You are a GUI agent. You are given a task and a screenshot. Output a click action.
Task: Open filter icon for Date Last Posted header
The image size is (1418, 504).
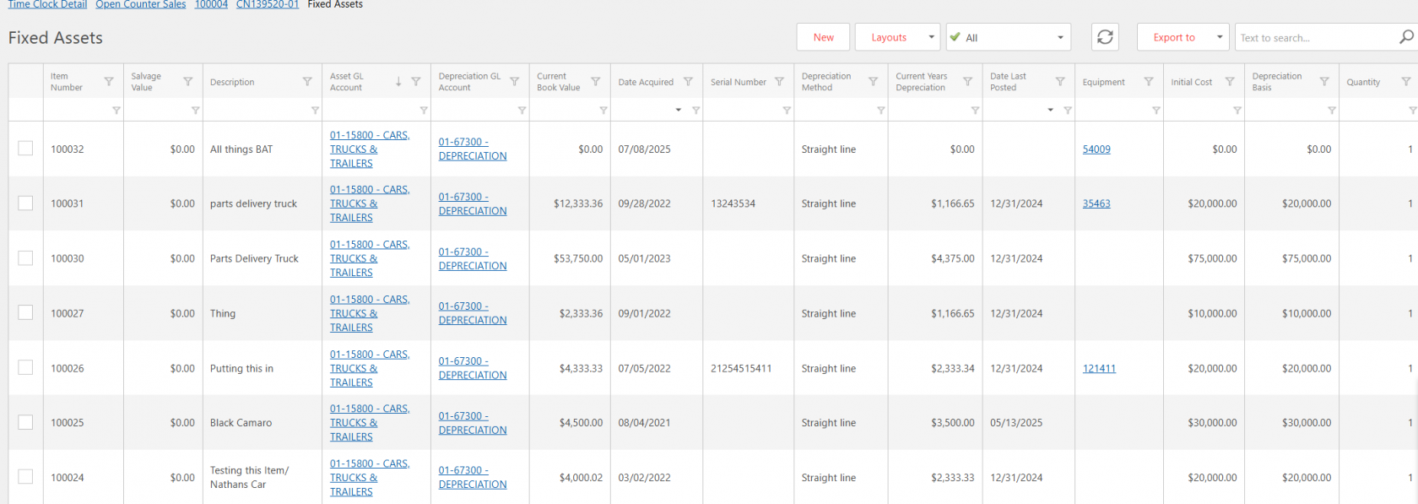pyautogui.click(x=1060, y=82)
